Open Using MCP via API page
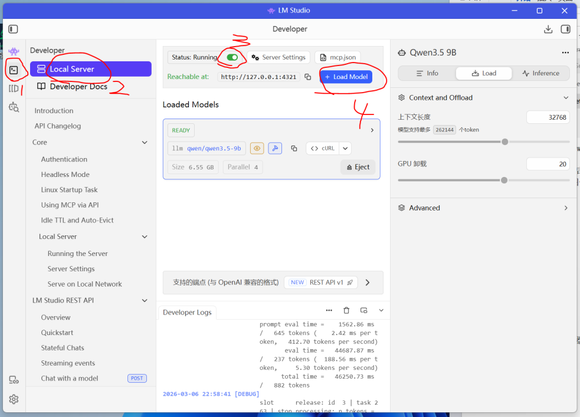 70,205
